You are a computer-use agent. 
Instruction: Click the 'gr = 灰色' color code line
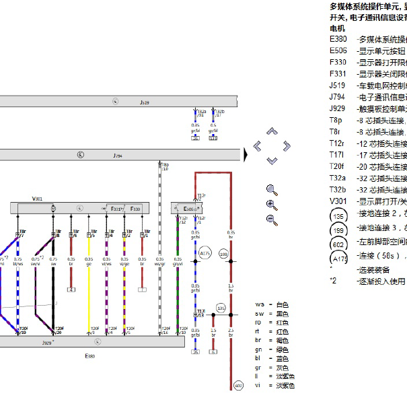[272, 368]
